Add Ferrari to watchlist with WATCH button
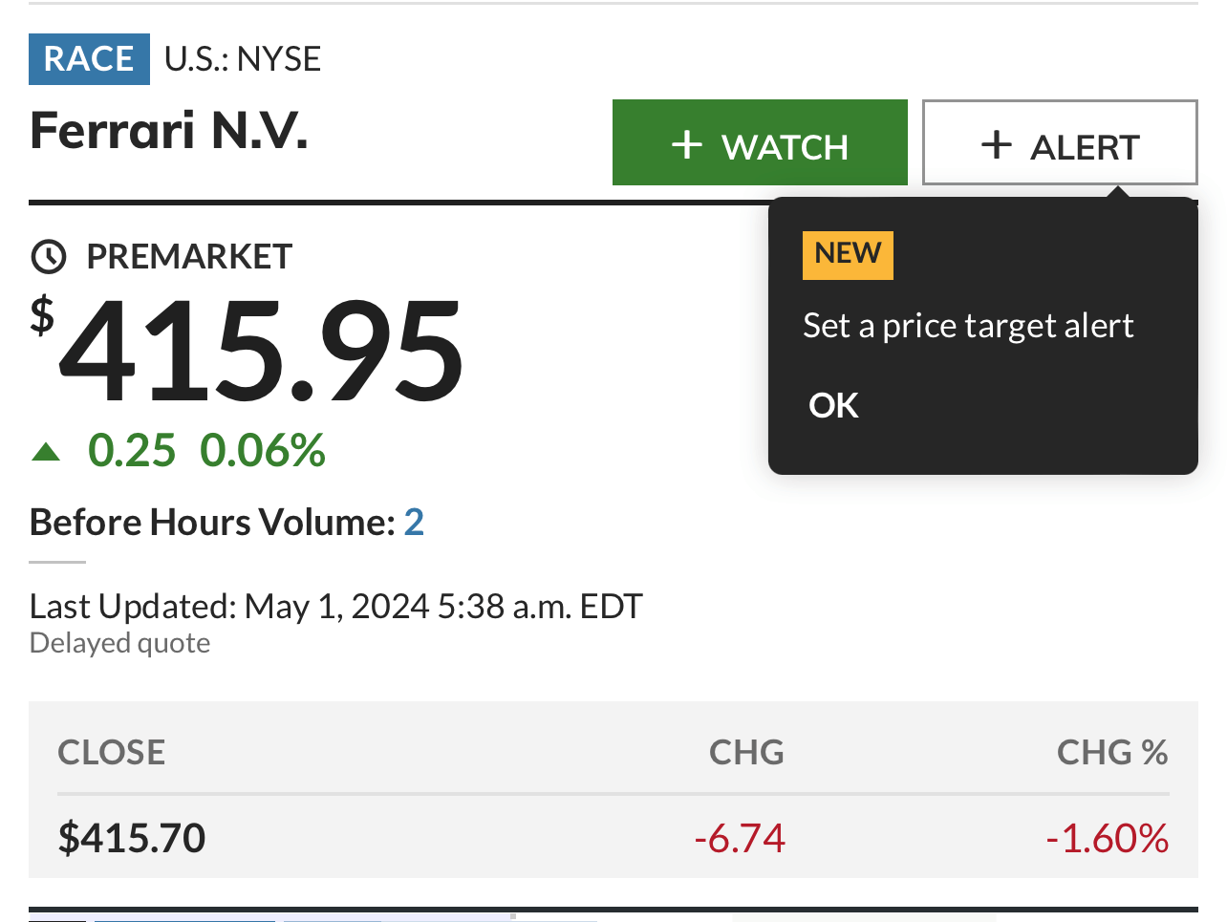1227x922 pixels. [760, 142]
